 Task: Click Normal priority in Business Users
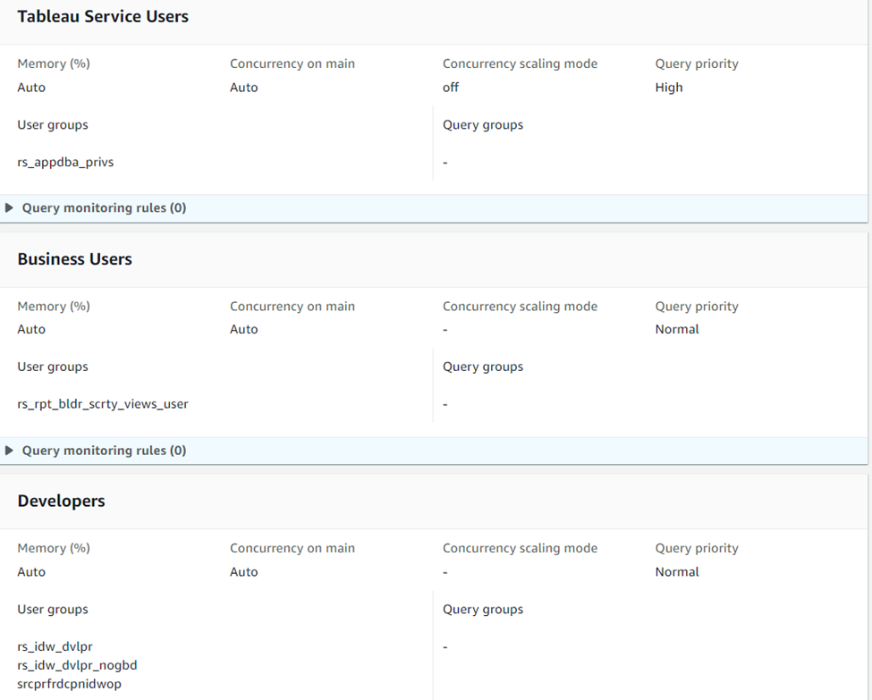coord(677,329)
